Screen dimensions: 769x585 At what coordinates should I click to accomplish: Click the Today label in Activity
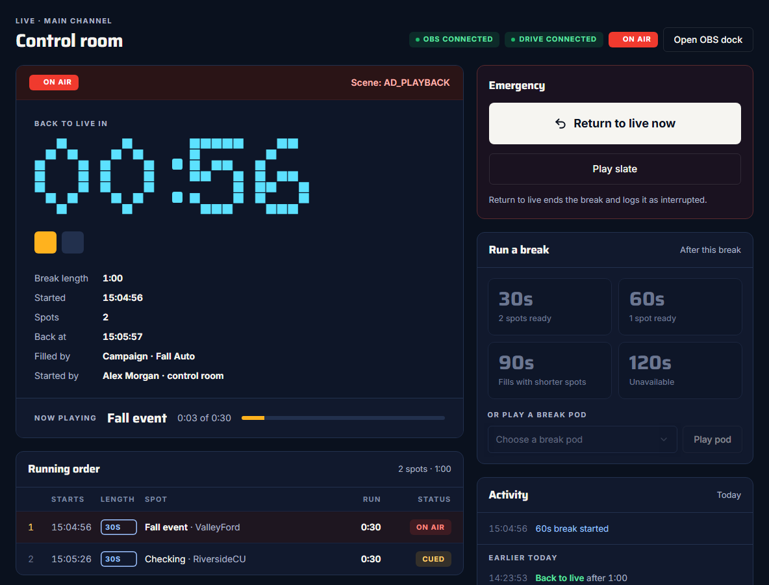click(x=729, y=495)
